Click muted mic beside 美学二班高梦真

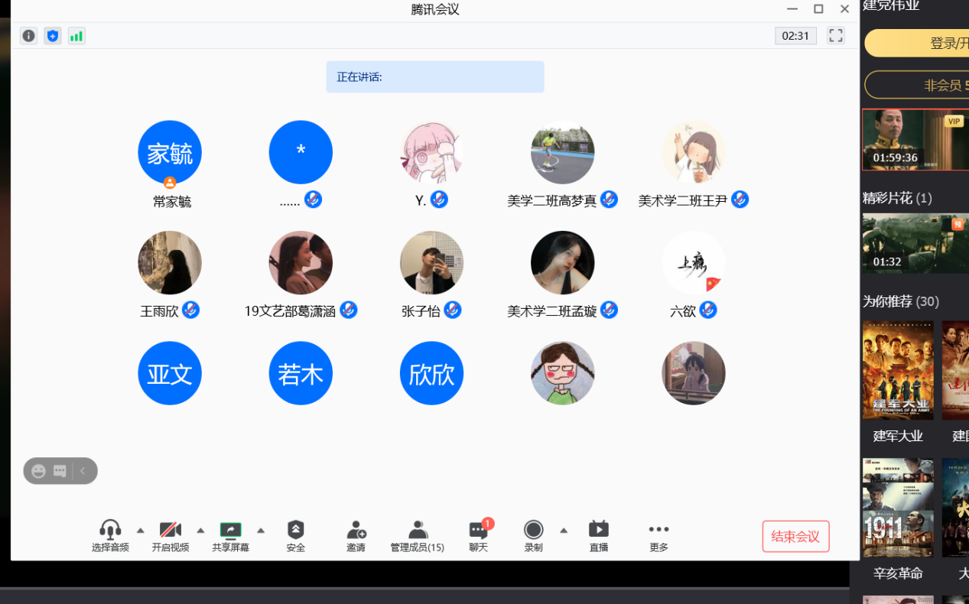[x=609, y=200]
